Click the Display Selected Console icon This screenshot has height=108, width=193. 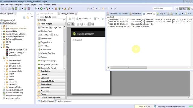point(180,14)
